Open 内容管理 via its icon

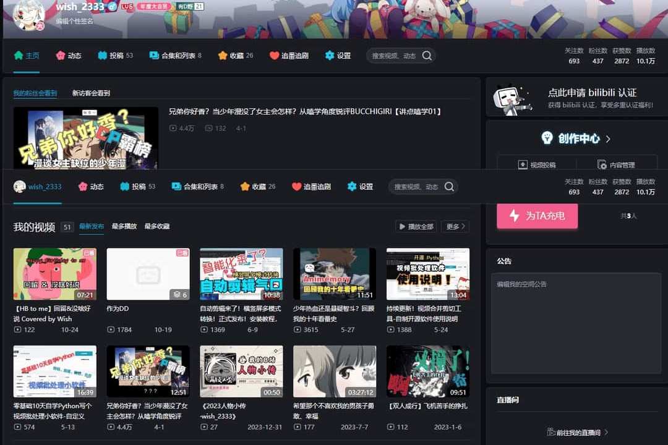pyautogui.click(x=602, y=165)
